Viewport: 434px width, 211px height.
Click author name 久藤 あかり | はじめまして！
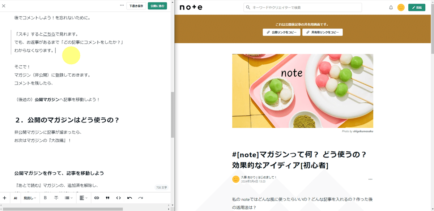tap(259, 177)
